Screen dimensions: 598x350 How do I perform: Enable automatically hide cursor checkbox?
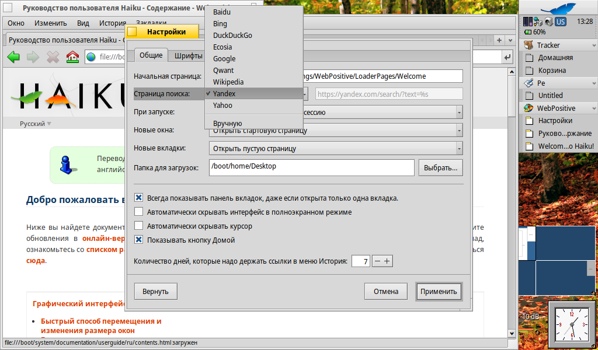[x=139, y=226]
